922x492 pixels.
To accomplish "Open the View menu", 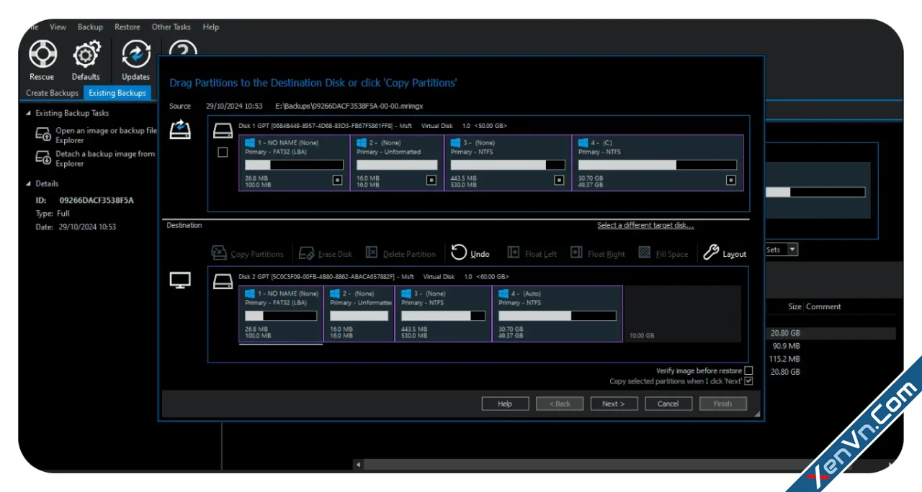I will (58, 27).
